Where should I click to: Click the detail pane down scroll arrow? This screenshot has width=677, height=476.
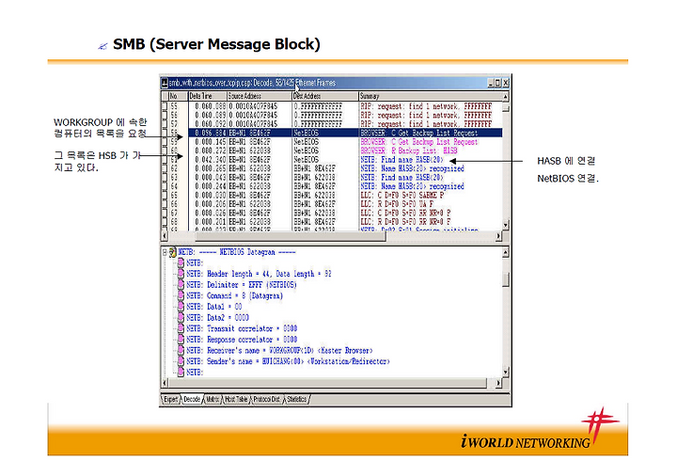pos(506,372)
